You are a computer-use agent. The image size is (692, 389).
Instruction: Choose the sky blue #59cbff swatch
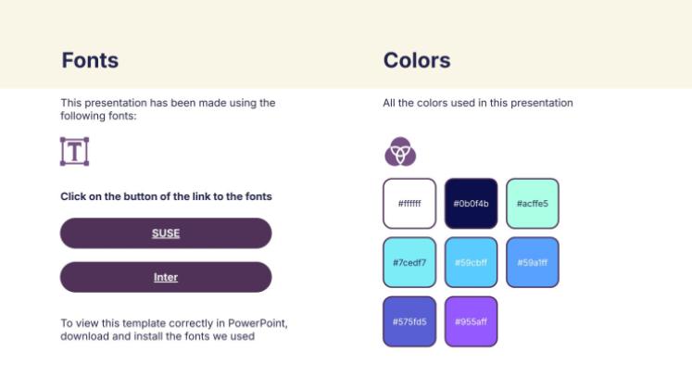(471, 262)
